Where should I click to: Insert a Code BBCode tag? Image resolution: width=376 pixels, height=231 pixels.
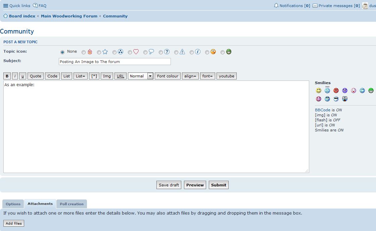point(52,76)
